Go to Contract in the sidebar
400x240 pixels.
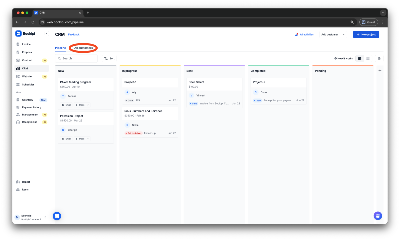click(x=32, y=60)
